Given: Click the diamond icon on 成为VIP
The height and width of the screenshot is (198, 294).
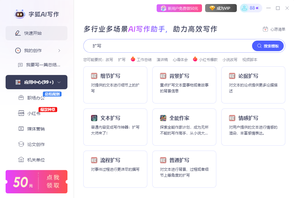Looking at the screenshot, I should click(x=212, y=8).
